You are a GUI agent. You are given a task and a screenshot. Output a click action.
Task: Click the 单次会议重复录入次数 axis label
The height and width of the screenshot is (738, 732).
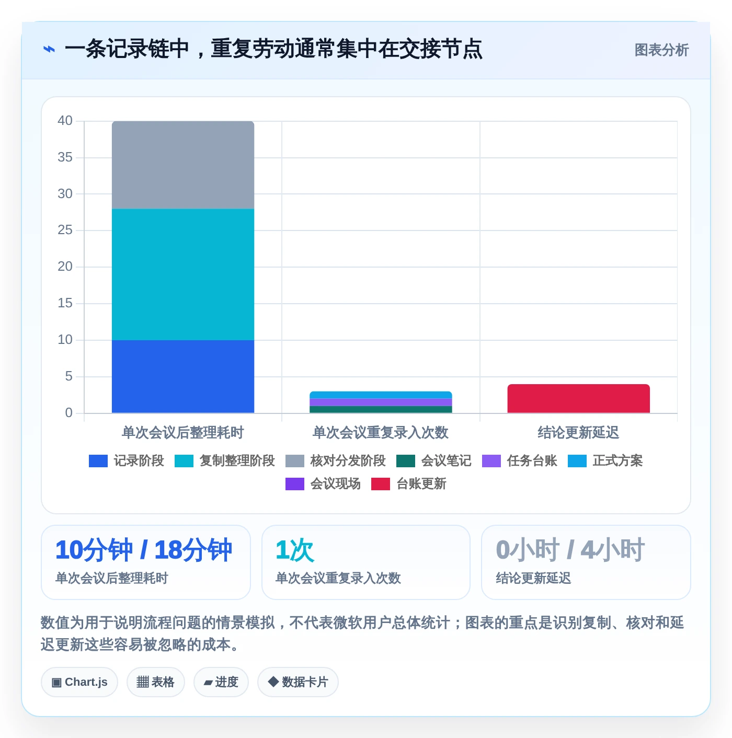[381, 433]
